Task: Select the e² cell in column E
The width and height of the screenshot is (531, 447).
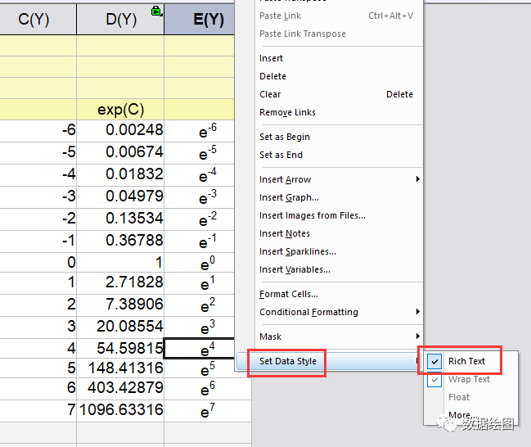Action: 200,305
